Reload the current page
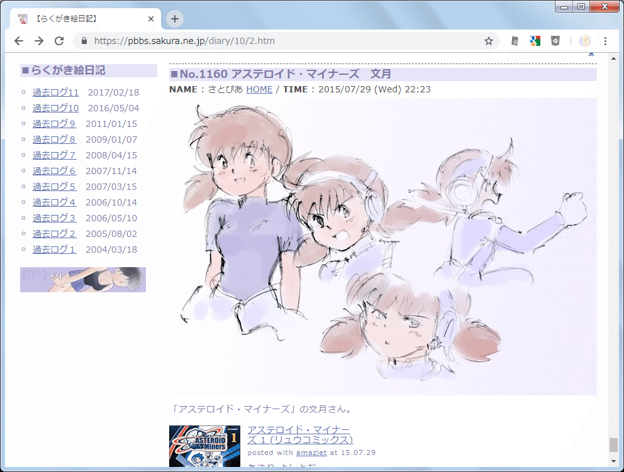 (59, 41)
